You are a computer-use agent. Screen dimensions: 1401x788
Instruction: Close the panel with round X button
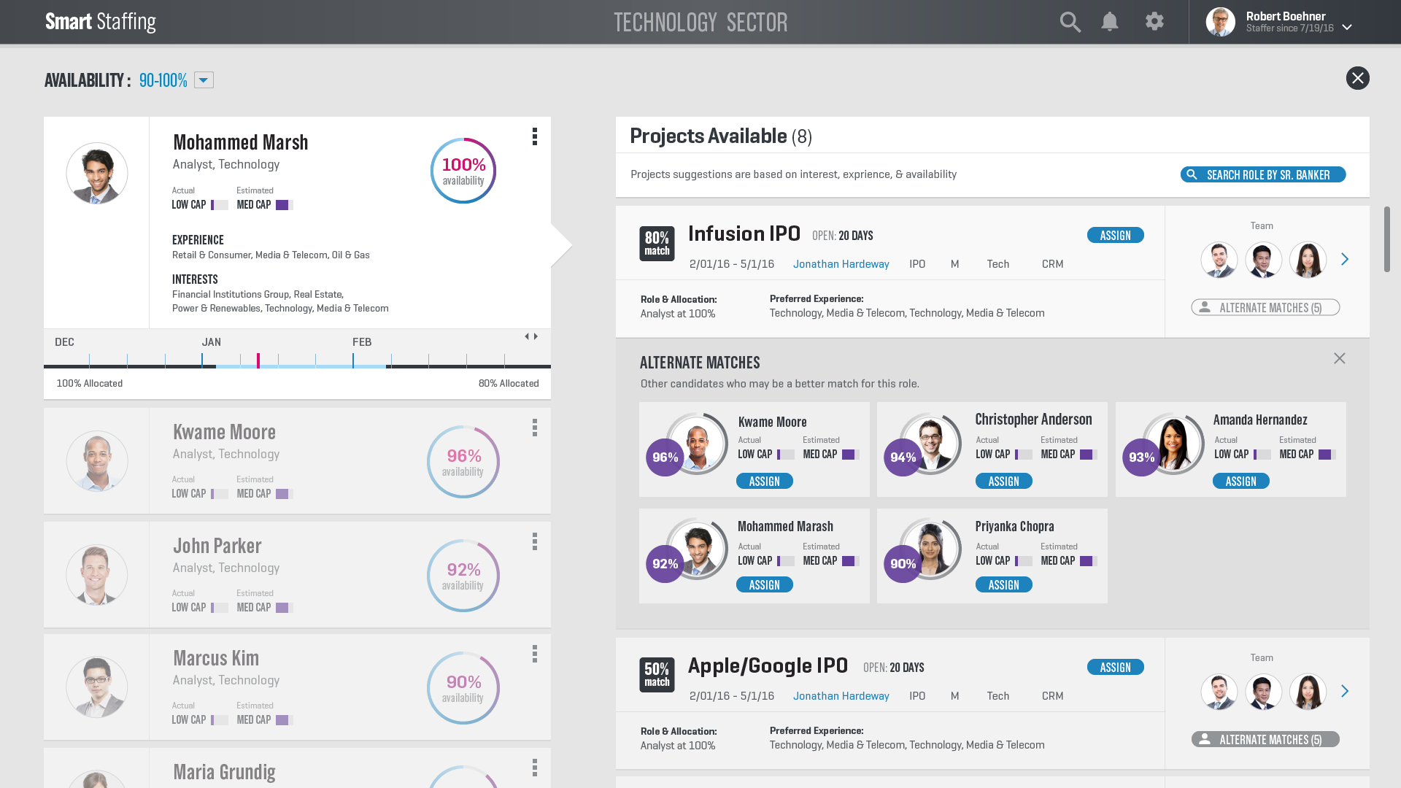(x=1357, y=78)
